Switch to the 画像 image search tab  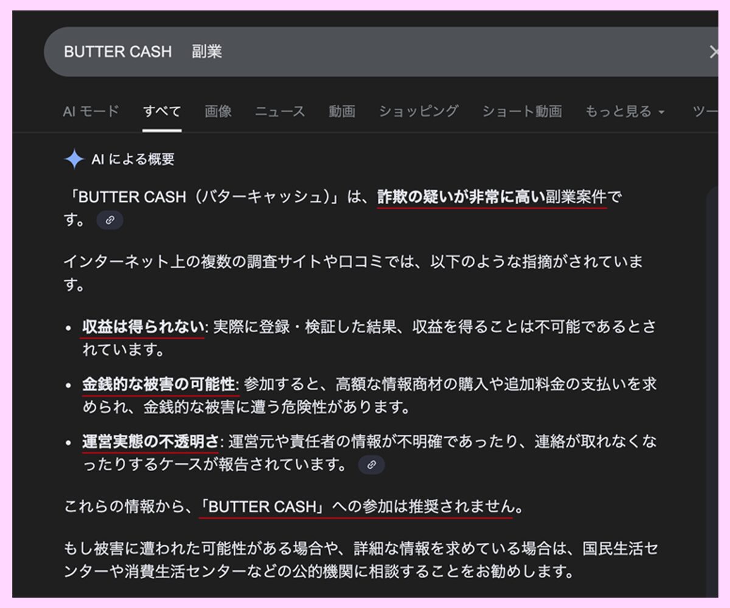pos(217,111)
